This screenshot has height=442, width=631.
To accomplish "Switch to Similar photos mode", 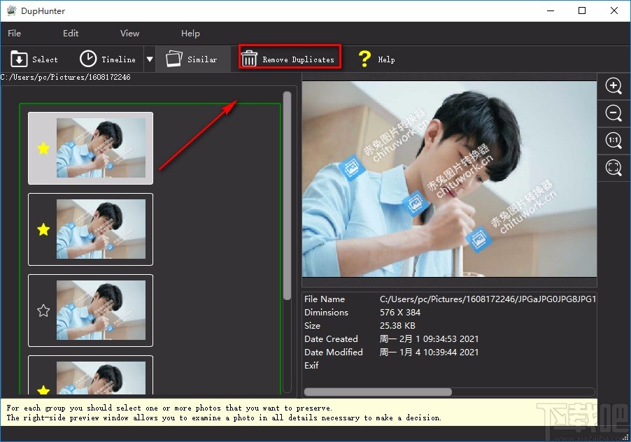I will click(173, 59).
